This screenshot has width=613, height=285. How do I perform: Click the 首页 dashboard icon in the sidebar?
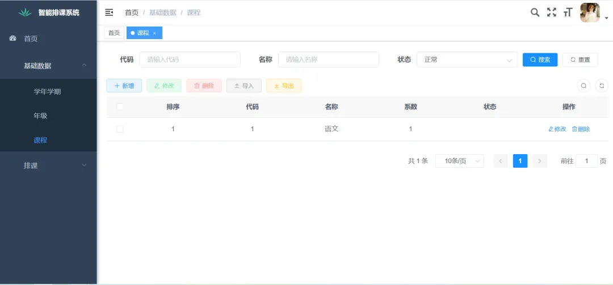tap(13, 39)
